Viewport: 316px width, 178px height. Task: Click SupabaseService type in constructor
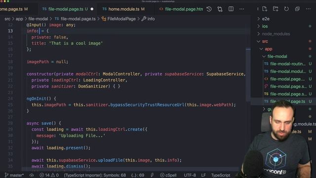225,74
